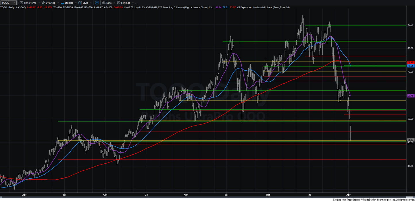This screenshot has height=201, width=415.
Task: Expand the TQQQ symbol dropdown arrow
Action: 14,3
